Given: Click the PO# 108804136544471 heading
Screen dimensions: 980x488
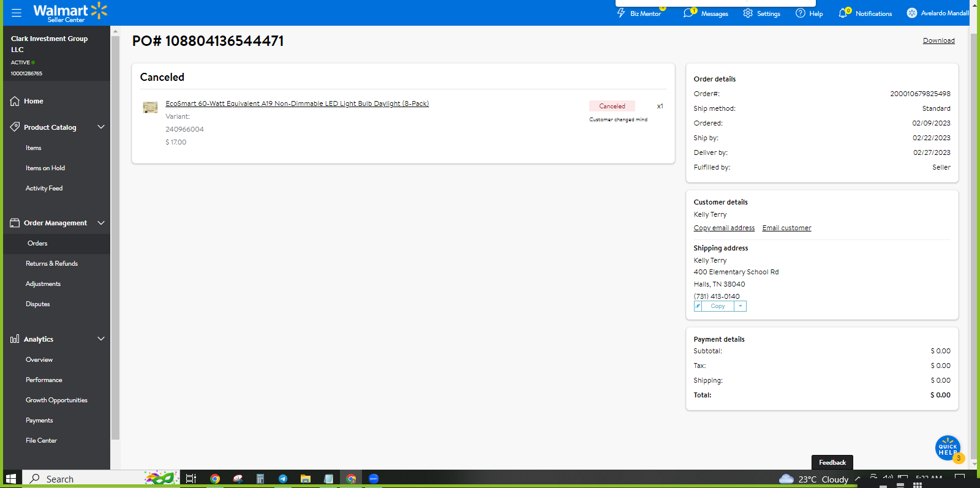Looking at the screenshot, I should coord(208,41).
